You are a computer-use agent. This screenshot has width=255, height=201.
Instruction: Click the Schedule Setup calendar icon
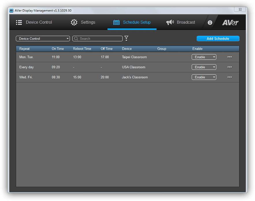pyautogui.click(x=116, y=22)
